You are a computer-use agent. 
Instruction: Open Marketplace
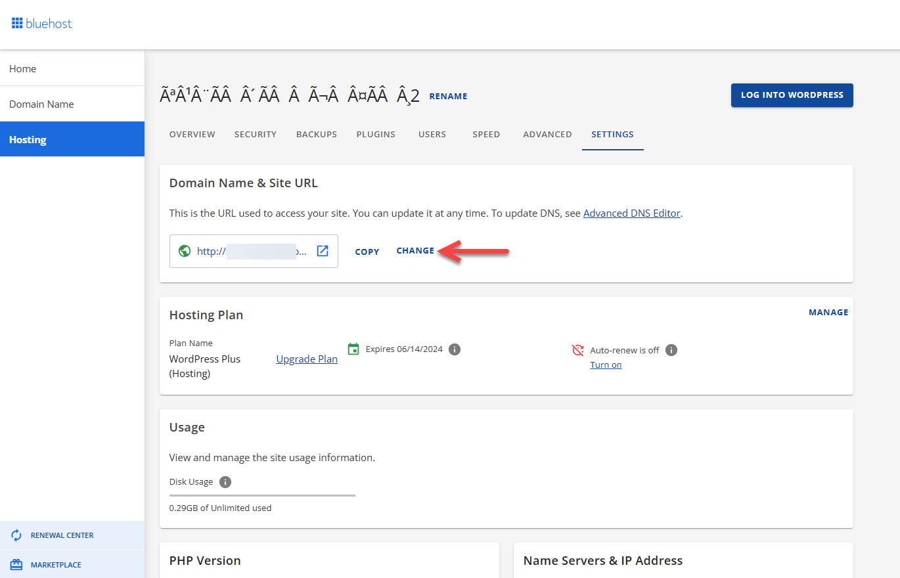pyautogui.click(x=72, y=565)
